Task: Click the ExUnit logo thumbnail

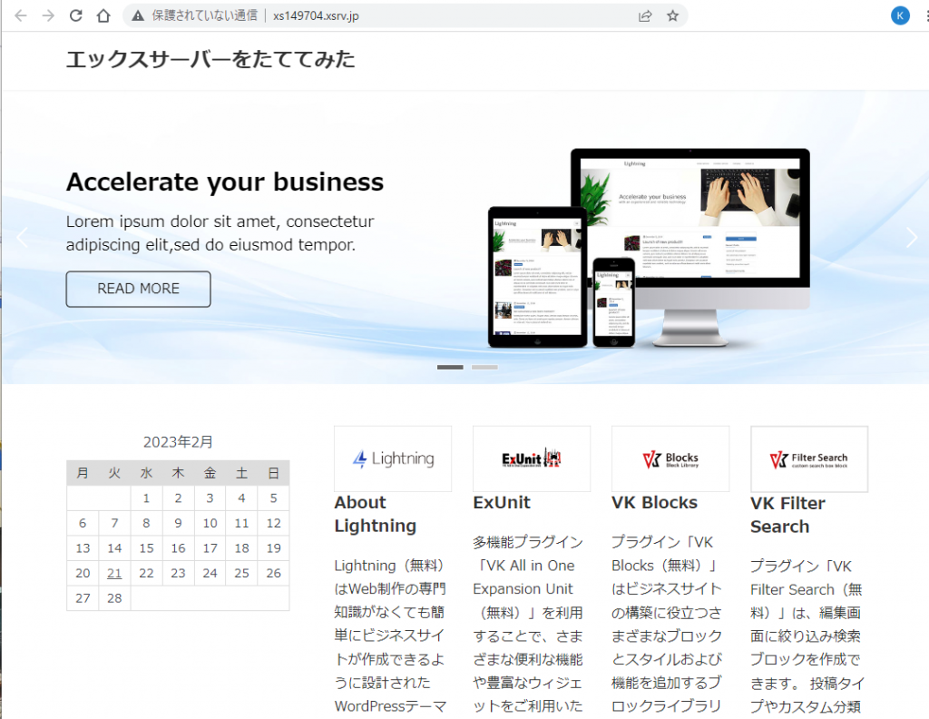Action: (x=531, y=458)
